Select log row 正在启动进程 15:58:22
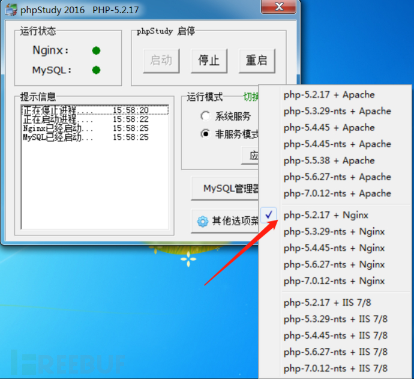The image size is (414, 379). coord(95,119)
